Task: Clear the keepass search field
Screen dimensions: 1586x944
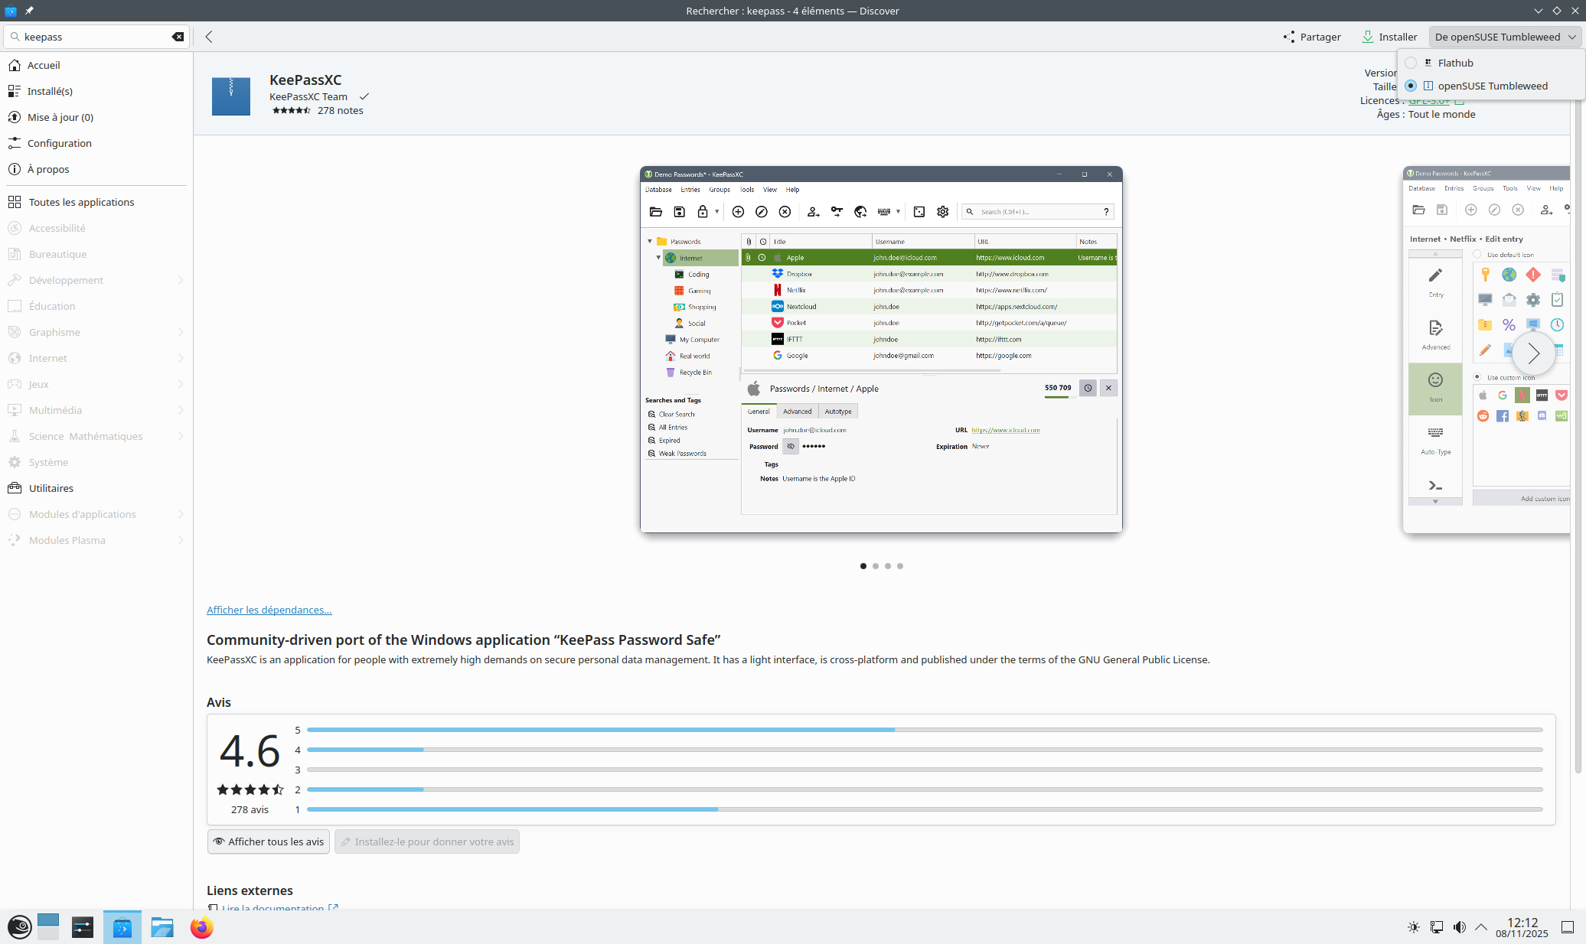Action: tap(178, 37)
